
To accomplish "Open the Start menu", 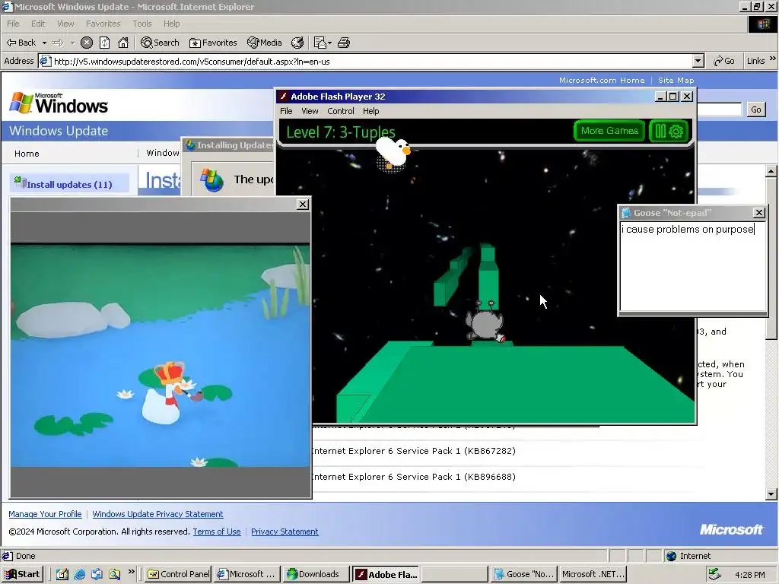I will click(22, 574).
